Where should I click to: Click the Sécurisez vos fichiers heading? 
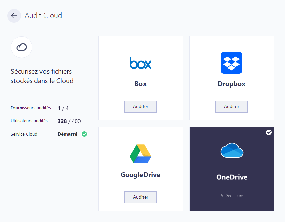click(x=42, y=76)
